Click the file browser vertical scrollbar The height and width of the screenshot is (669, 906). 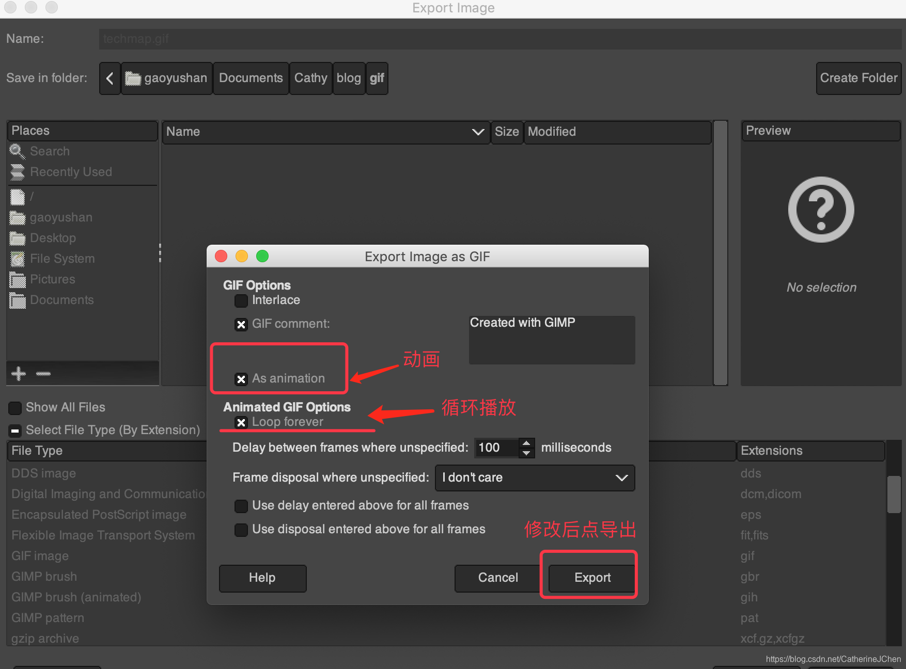click(x=720, y=253)
